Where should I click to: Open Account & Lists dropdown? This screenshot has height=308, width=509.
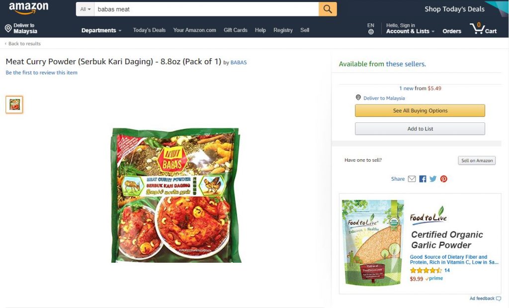pos(410,31)
